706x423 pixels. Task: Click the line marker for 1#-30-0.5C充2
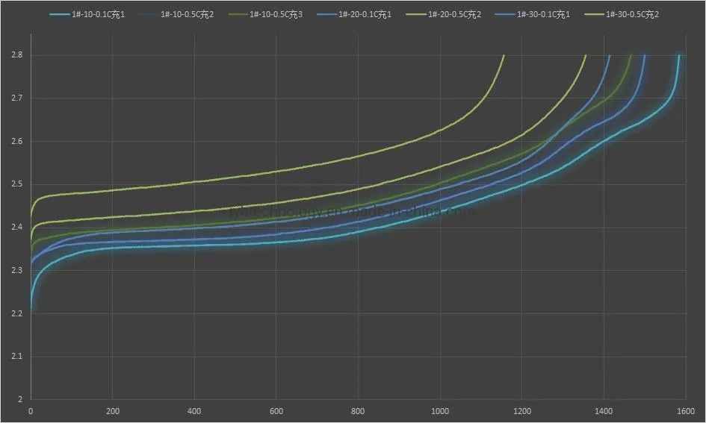tap(596, 14)
